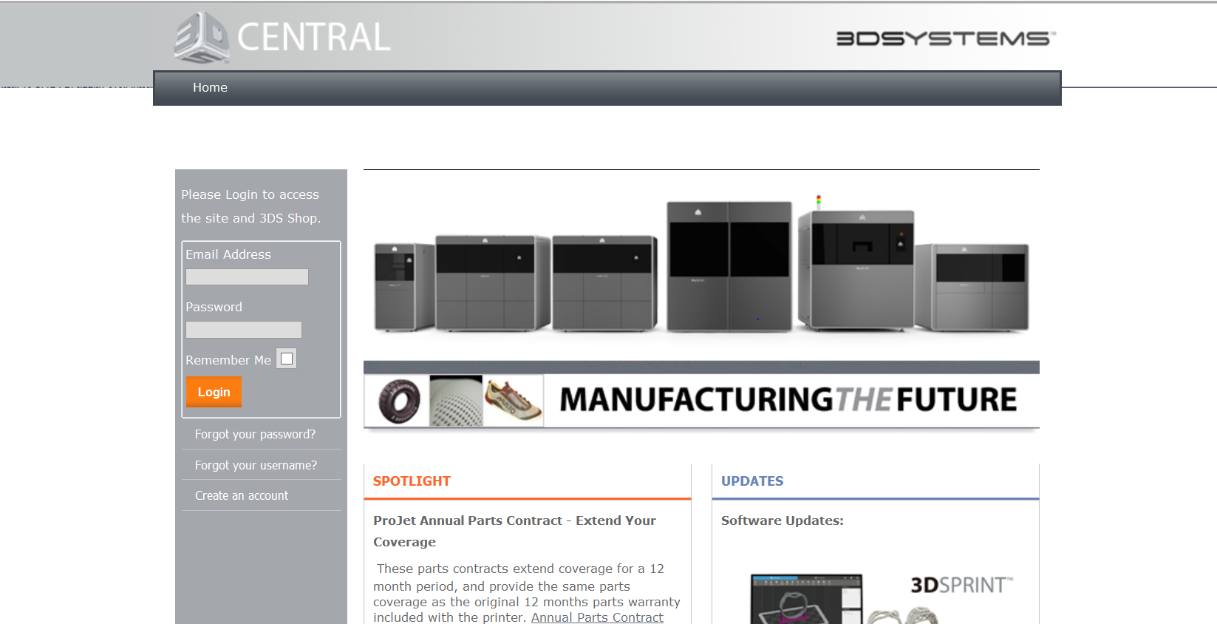Viewport: 1217px width, 624px height.
Task: Open the Forgot your password link
Action: pyautogui.click(x=255, y=434)
